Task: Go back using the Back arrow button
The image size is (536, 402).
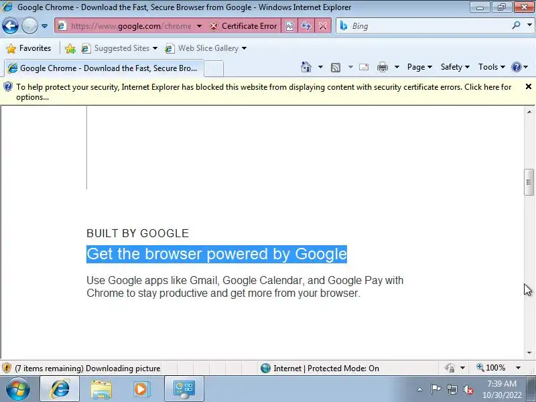Action: tap(10, 26)
